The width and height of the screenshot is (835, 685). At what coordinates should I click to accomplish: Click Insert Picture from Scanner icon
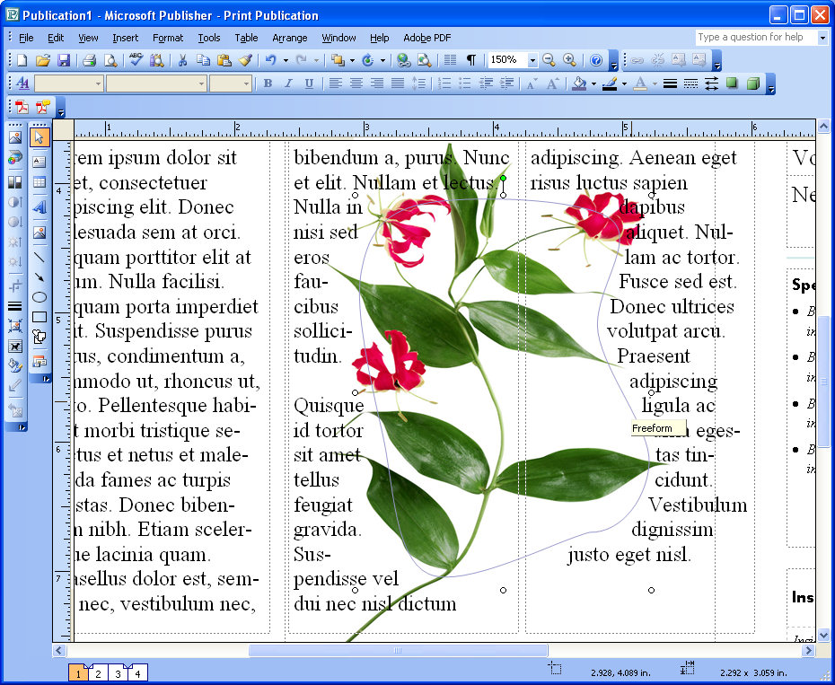coord(15,158)
